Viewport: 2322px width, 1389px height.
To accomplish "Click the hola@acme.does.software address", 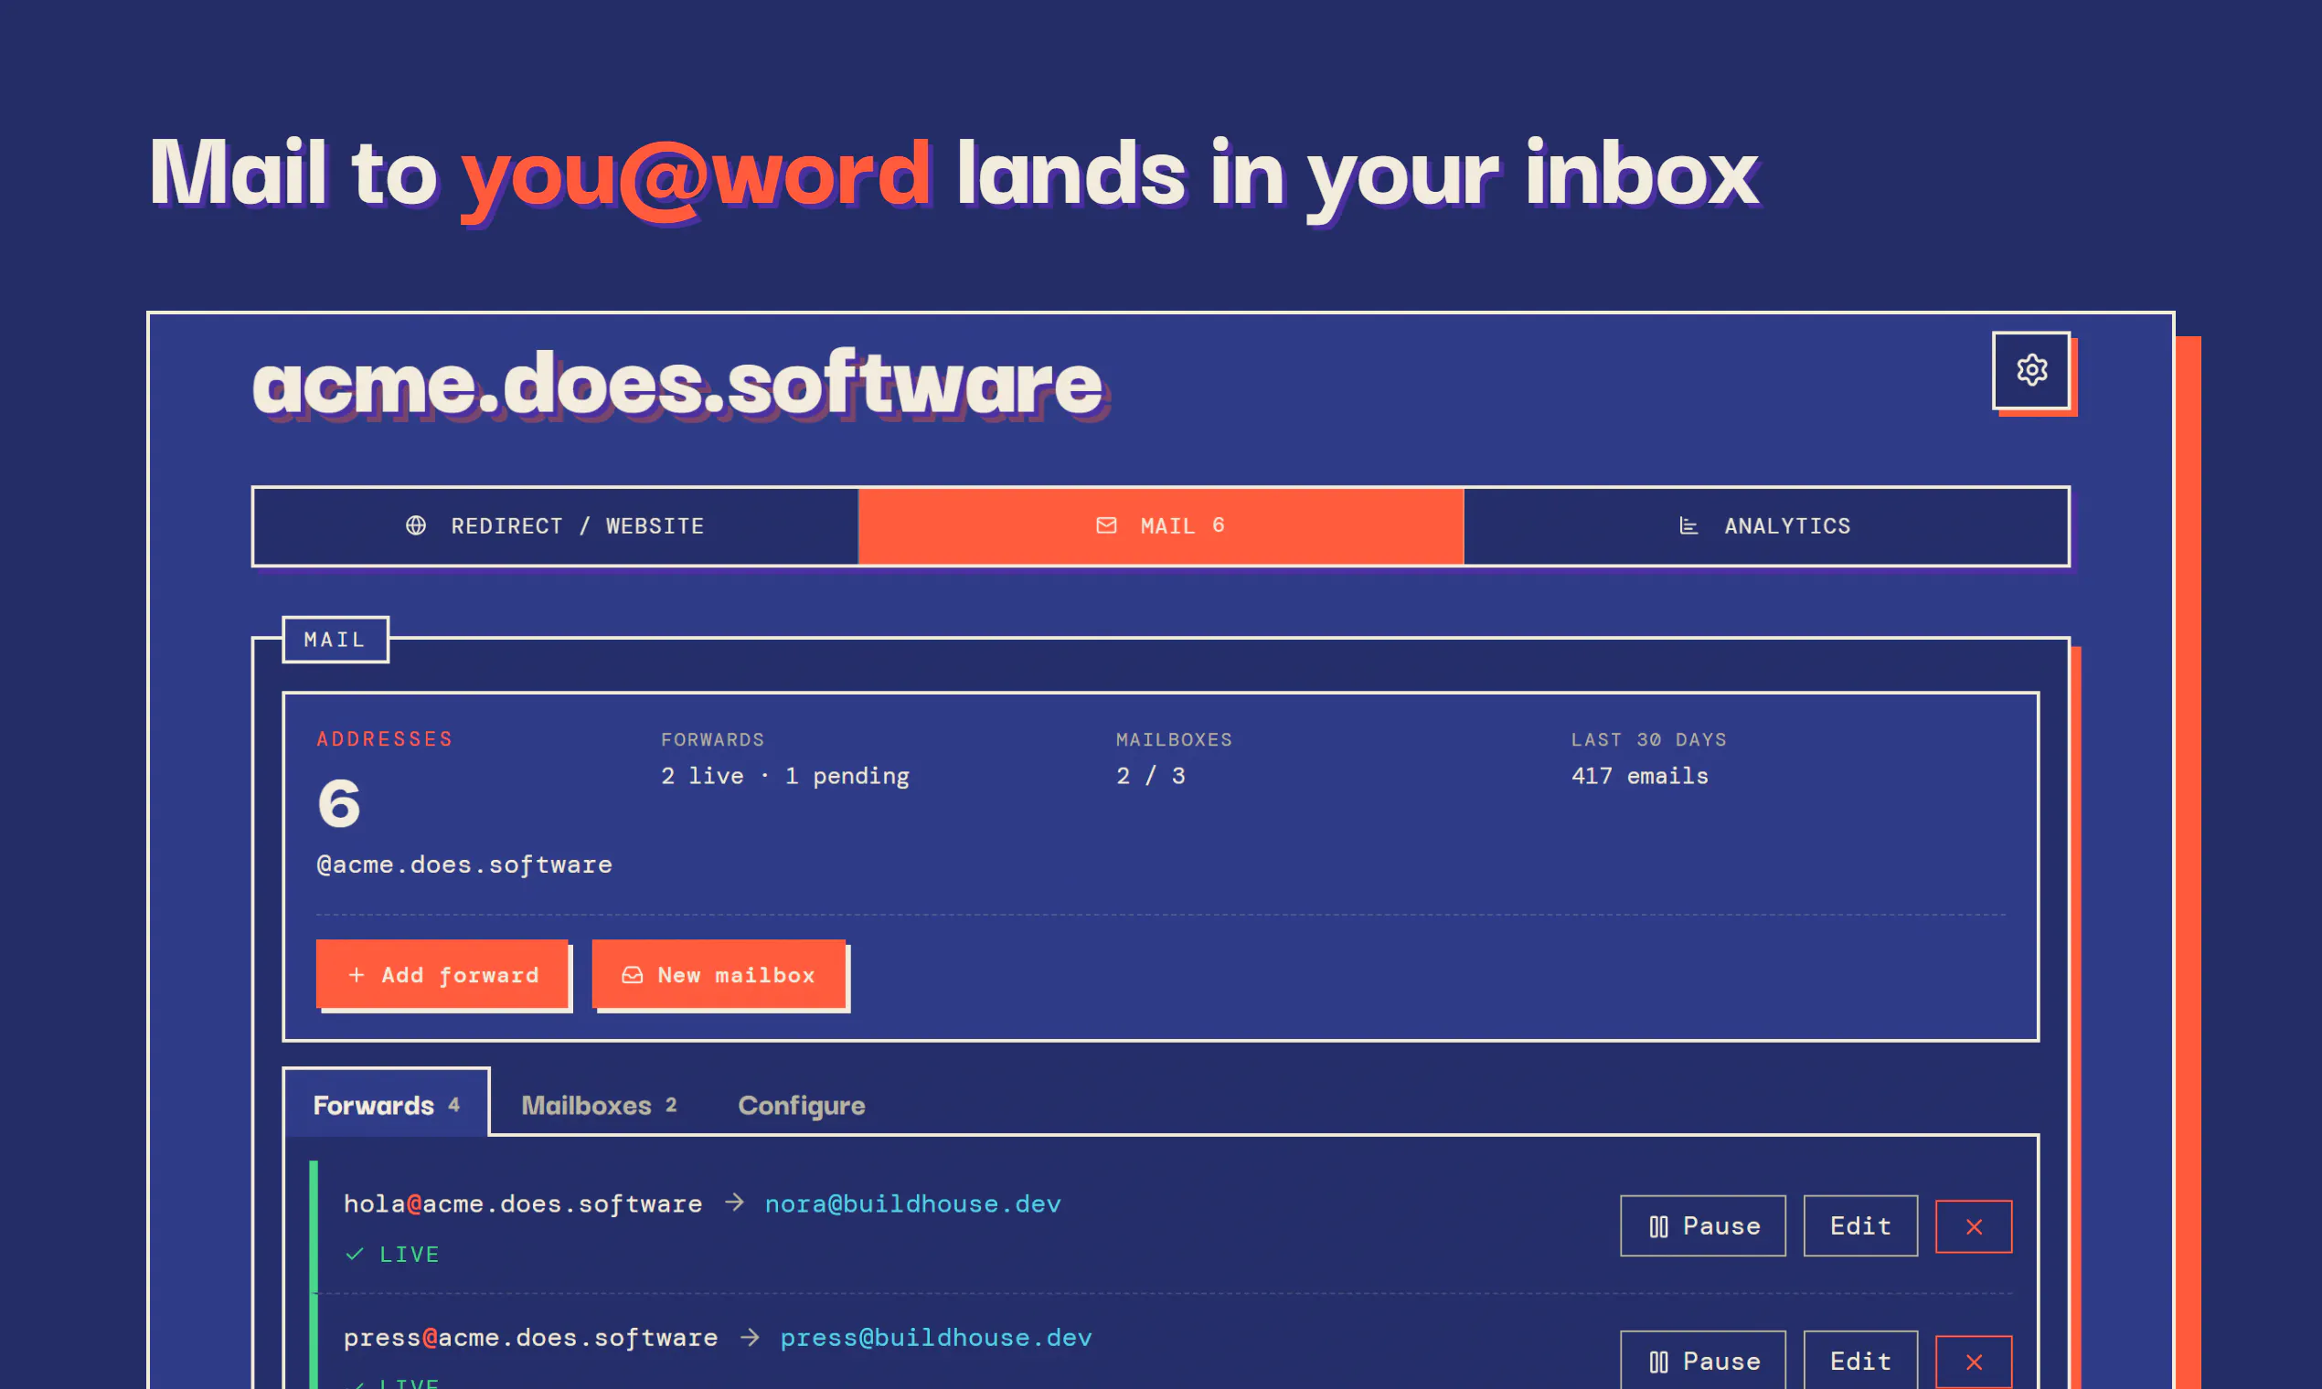I will click(523, 1203).
